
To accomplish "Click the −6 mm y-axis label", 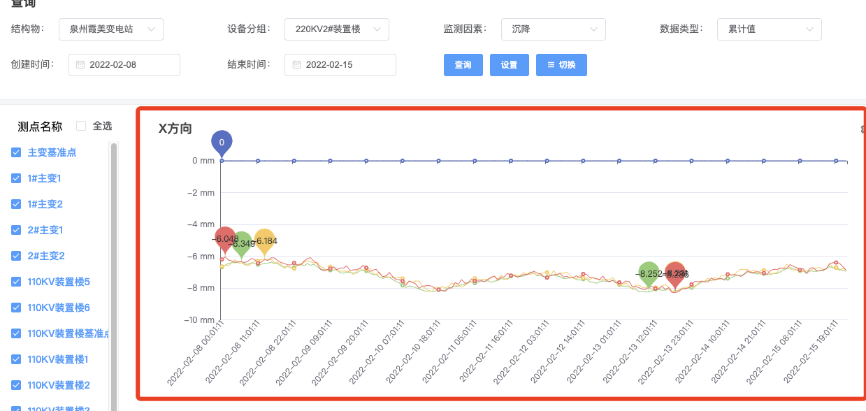I will (x=199, y=256).
